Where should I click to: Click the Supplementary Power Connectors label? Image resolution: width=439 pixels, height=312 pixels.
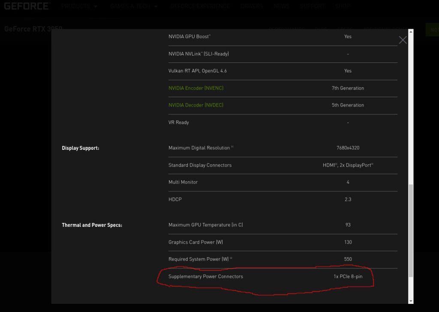point(206,276)
